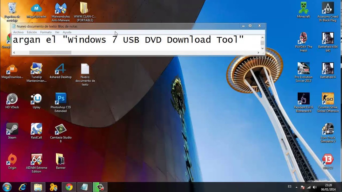Open Counter-Strike Global Offensive shortcut
The width and height of the screenshot is (342, 192).
point(328,103)
